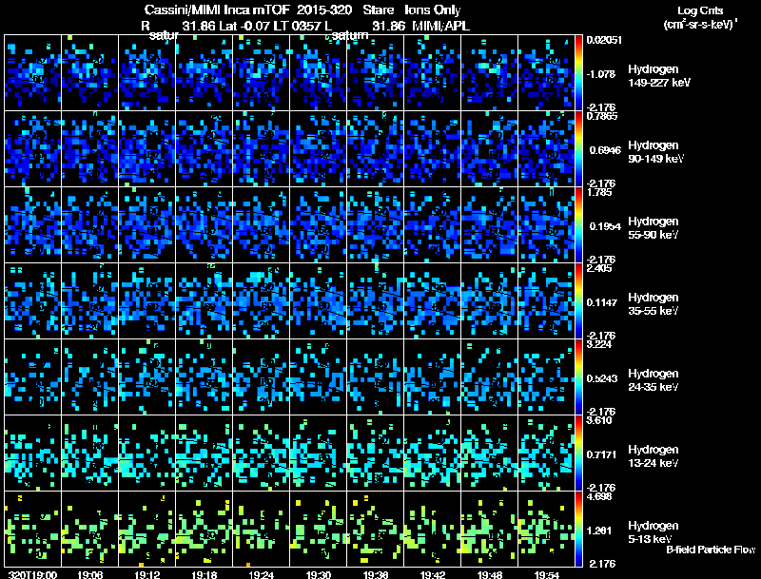Select the 'Hydrogen 5-13 keV' row label
Image resolution: width=761 pixels, height=579 pixels.
coord(654,532)
